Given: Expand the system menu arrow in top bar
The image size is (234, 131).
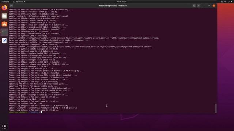Looking at the screenshot, I should [231, 1].
